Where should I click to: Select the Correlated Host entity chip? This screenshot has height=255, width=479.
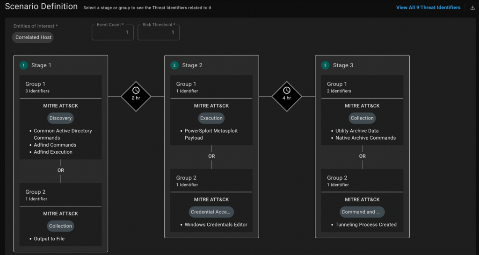pos(33,37)
